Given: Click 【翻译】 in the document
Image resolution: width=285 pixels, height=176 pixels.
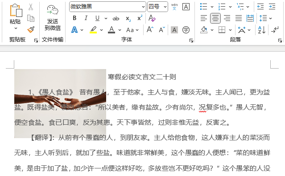Looking at the screenshot, I should (x=41, y=138).
